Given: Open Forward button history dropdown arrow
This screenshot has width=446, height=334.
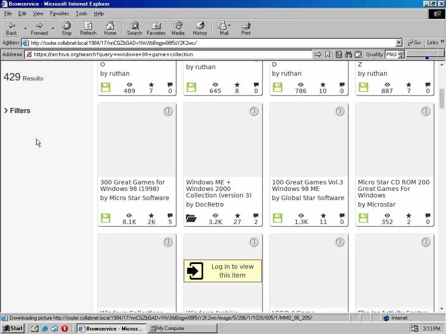Looking at the screenshot, I should pyautogui.click(x=53, y=29).
